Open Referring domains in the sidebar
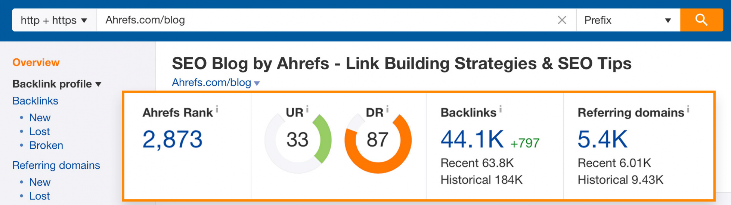 coord(56,165)
